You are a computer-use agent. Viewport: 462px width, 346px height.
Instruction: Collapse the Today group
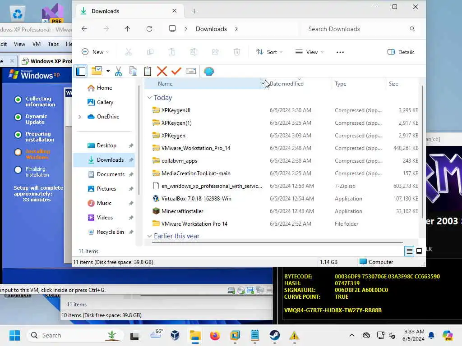click(x=150, y=98)
